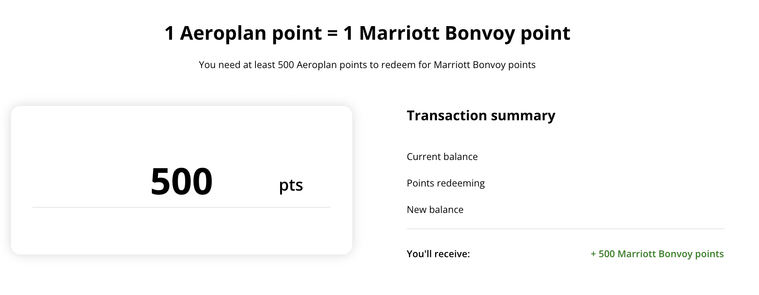The width and height of the screenshot is (759, 295).
Task: Click "Marriott Bonvoy points" in the subtitle notice
Action: click(x=485, y=65)
